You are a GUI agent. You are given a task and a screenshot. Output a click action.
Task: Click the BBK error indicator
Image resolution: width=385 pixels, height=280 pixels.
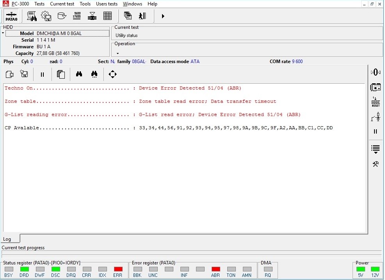click(137, 269)
